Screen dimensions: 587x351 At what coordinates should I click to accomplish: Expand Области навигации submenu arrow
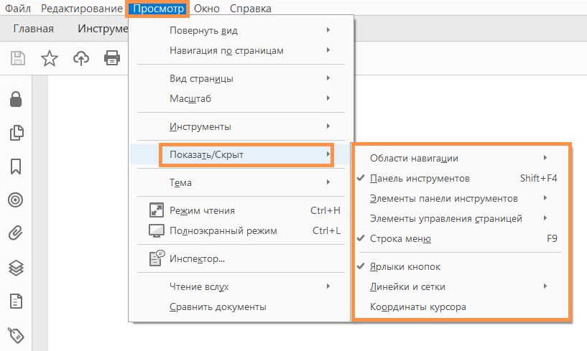545,158
